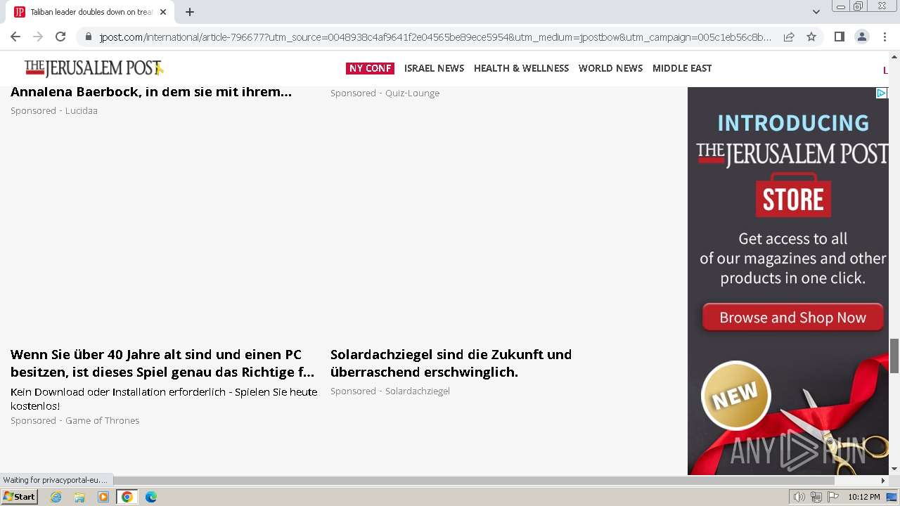Image resolution: width=900 pixels, height=506 pixels.
Task: Click the Sponsored - Solardachziegel label
Action: click(390, 391)
